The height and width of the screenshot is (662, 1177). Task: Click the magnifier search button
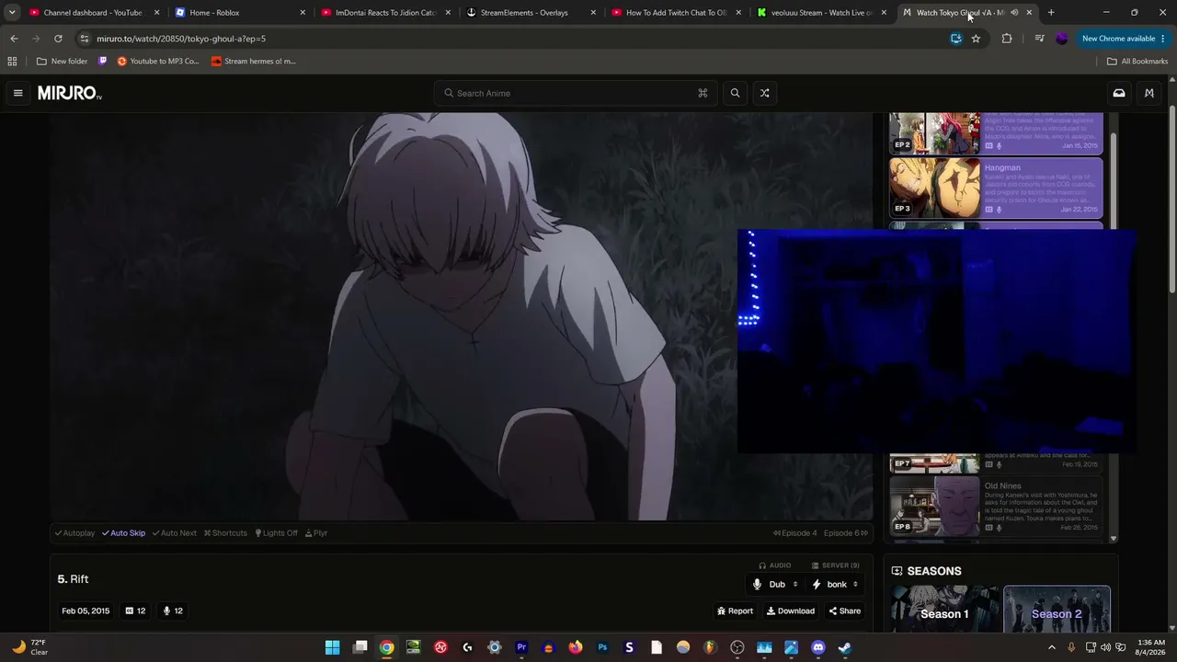click(735, 93)
